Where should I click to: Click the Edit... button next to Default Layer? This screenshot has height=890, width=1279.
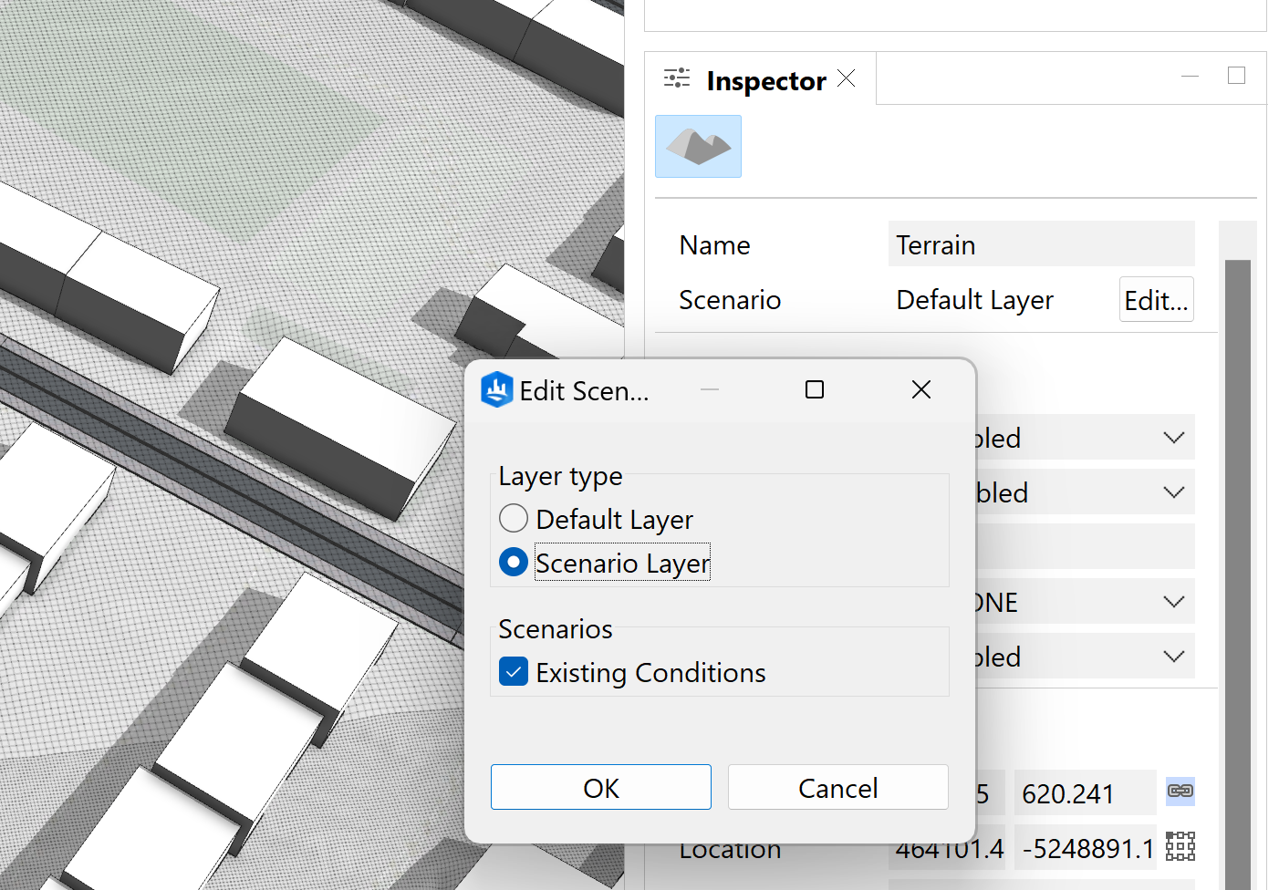[x=1156, y=299]
